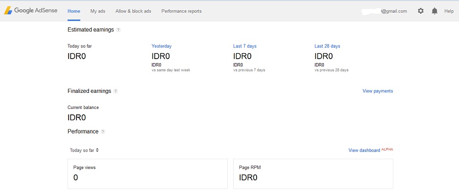Click the Current balance IDR0 value
The image size is (459, 194).
pyautogui.click(x=77, y=118)
